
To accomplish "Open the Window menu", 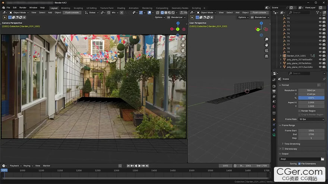I will 33,8.
